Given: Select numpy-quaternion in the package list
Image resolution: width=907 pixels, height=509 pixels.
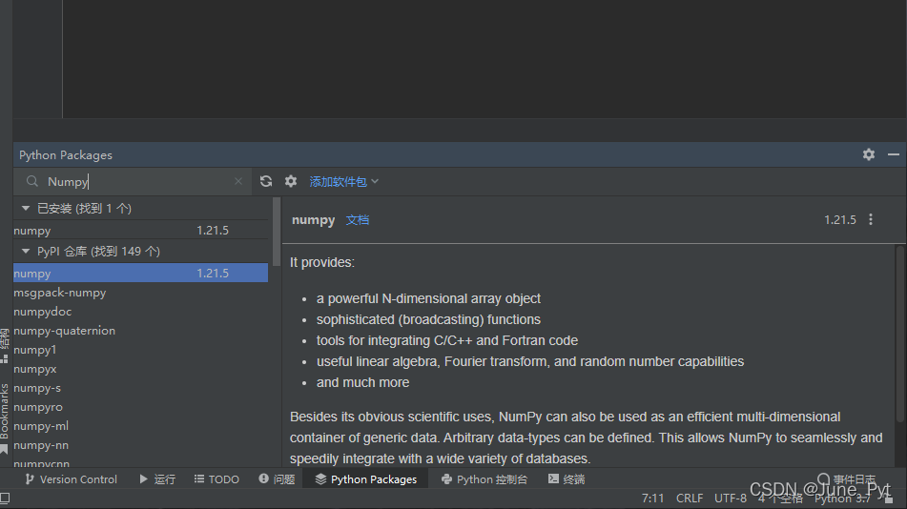Looking at the screenshot, I should point(140,331).
